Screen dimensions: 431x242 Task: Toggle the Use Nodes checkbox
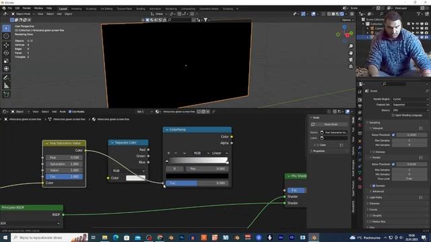[70, 112]
